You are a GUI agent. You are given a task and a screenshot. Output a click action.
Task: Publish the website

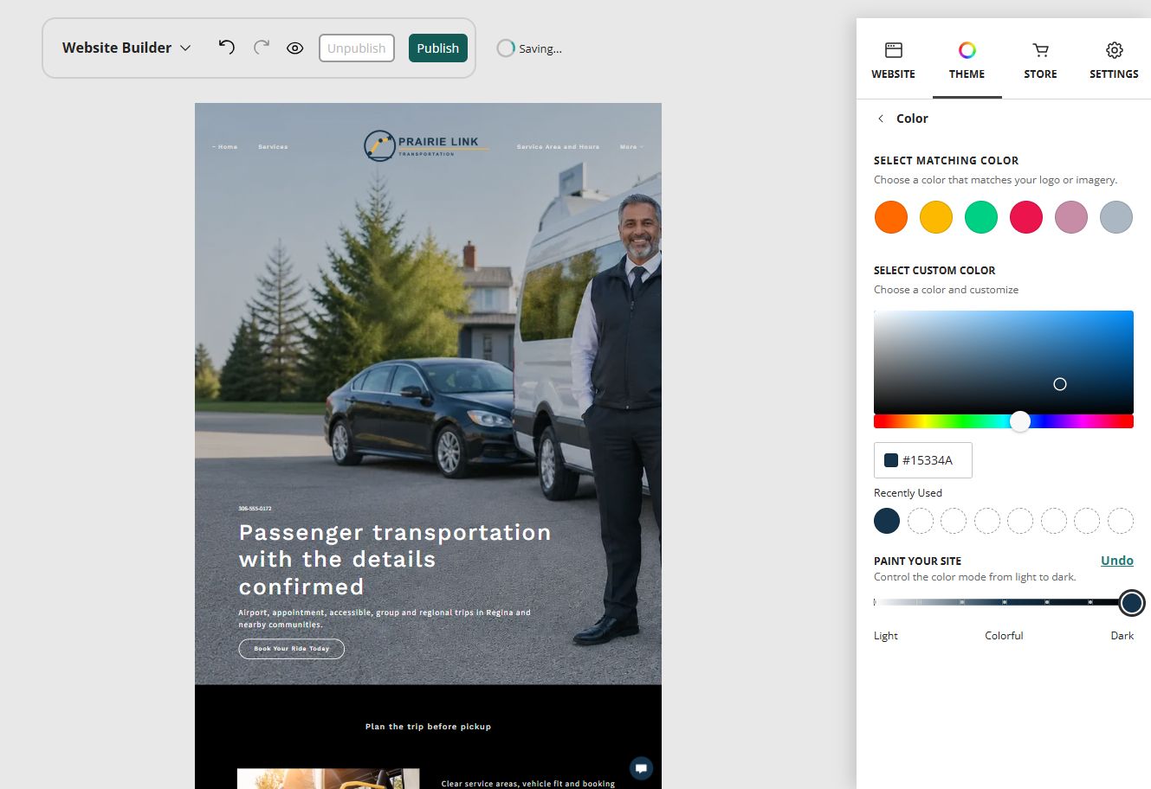[x=438, y=48]
